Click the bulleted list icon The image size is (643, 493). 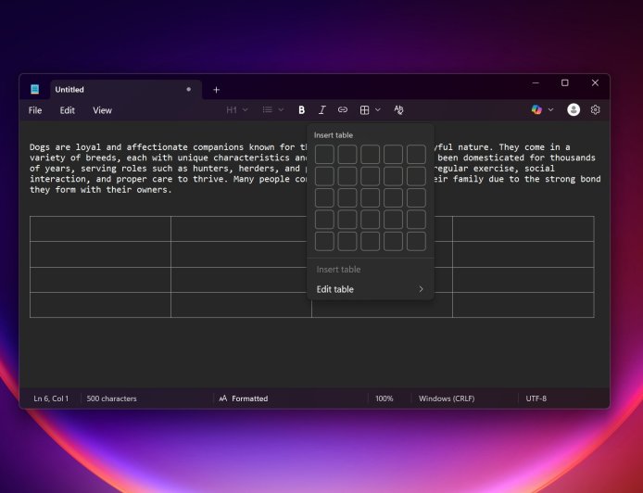click(268, 110)
